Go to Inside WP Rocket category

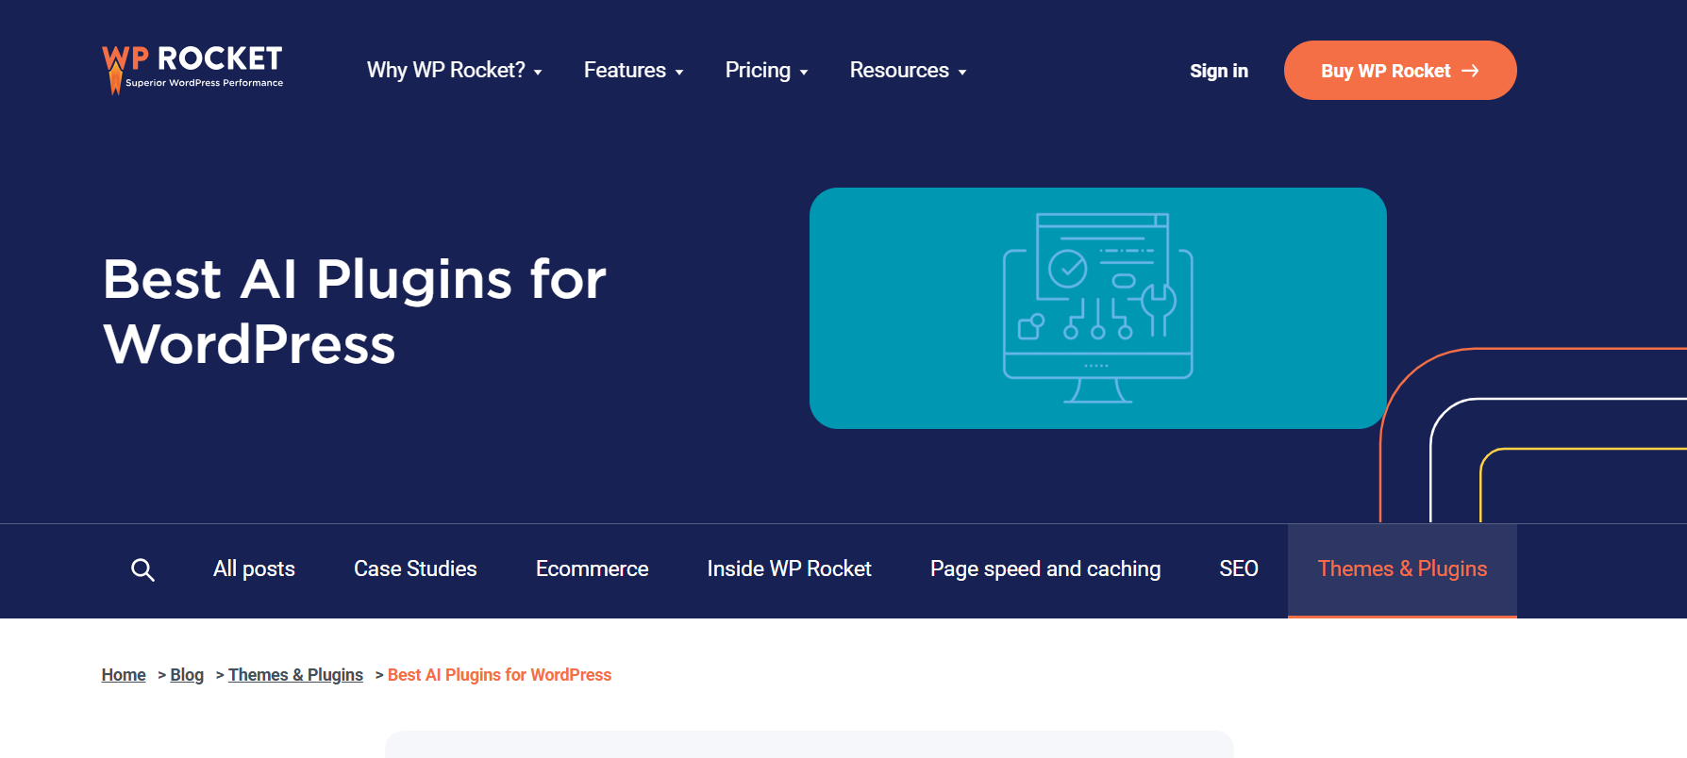point(789,569)
